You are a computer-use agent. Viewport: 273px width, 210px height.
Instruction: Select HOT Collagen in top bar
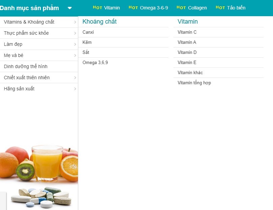coord(192,8)
